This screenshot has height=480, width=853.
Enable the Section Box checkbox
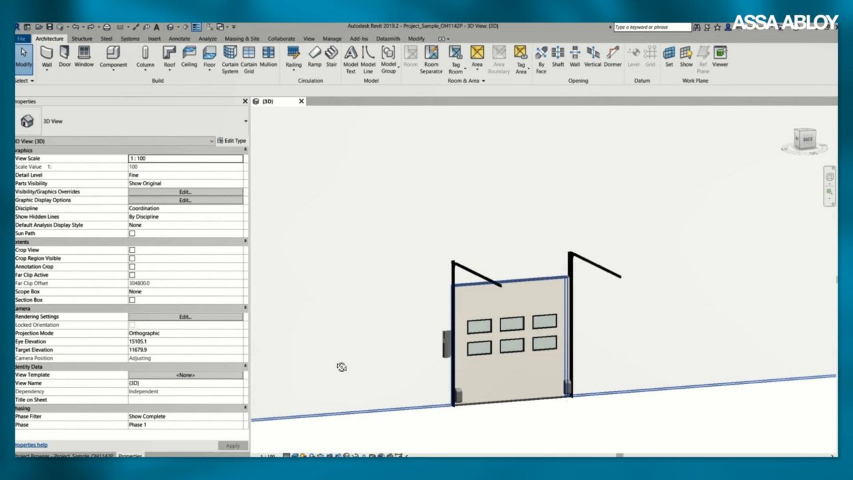point(132,300)
